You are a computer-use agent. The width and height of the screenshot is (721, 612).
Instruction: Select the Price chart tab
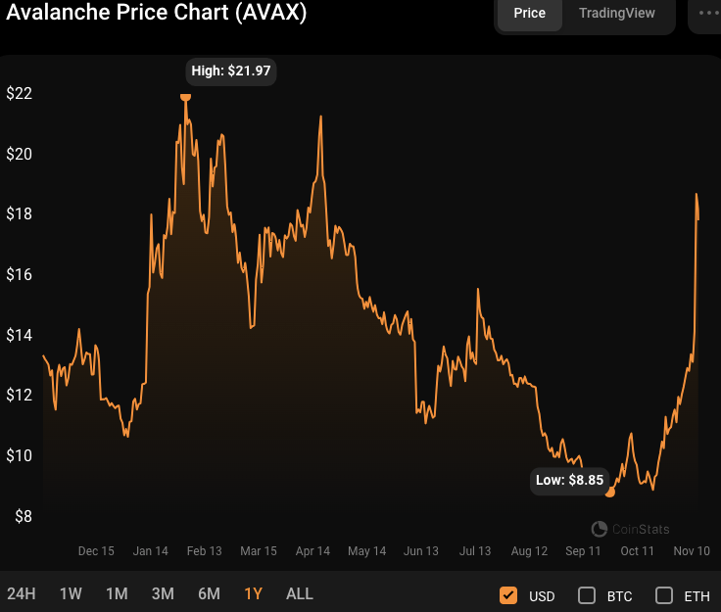pyautogui.click(x=530, y=14)
